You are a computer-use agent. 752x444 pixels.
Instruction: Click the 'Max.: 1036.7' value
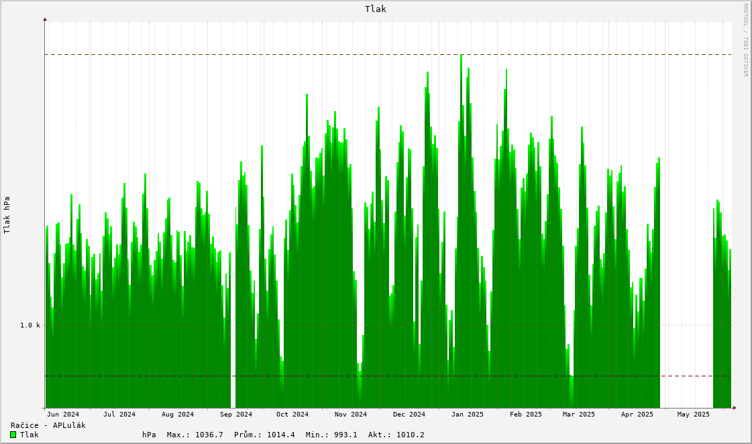(x=195, y=435)
